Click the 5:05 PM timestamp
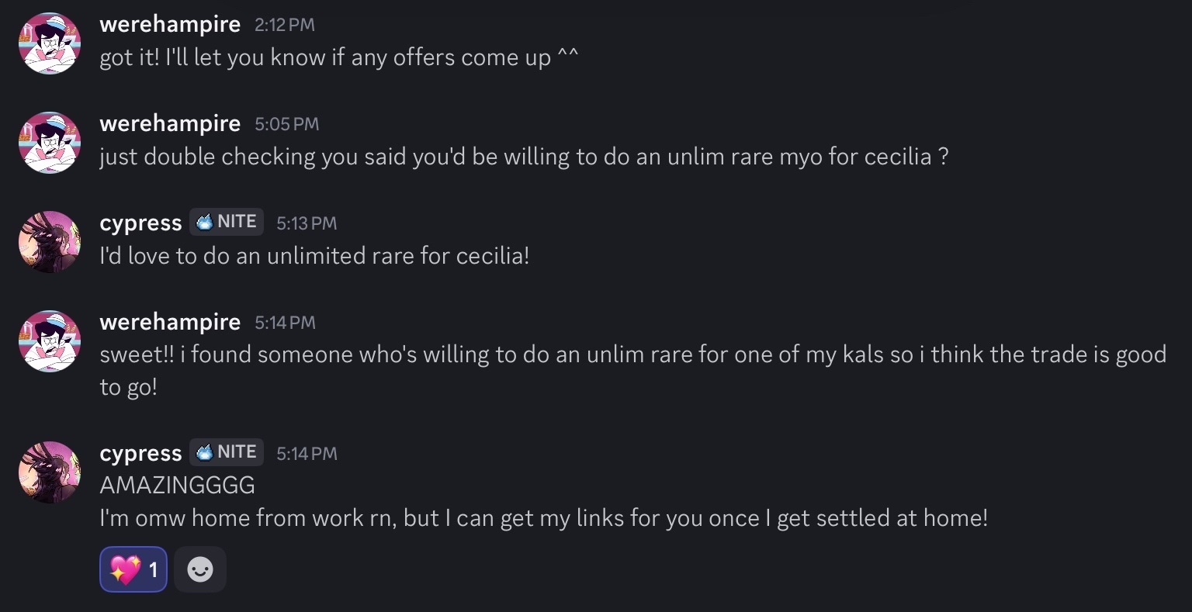This screenshot has height=612, width=1192. click(286, 124)
